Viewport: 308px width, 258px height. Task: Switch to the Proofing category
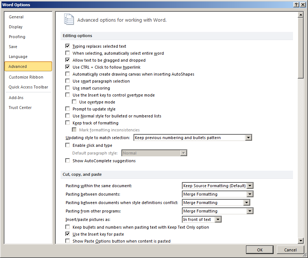(x=17, y=37)
